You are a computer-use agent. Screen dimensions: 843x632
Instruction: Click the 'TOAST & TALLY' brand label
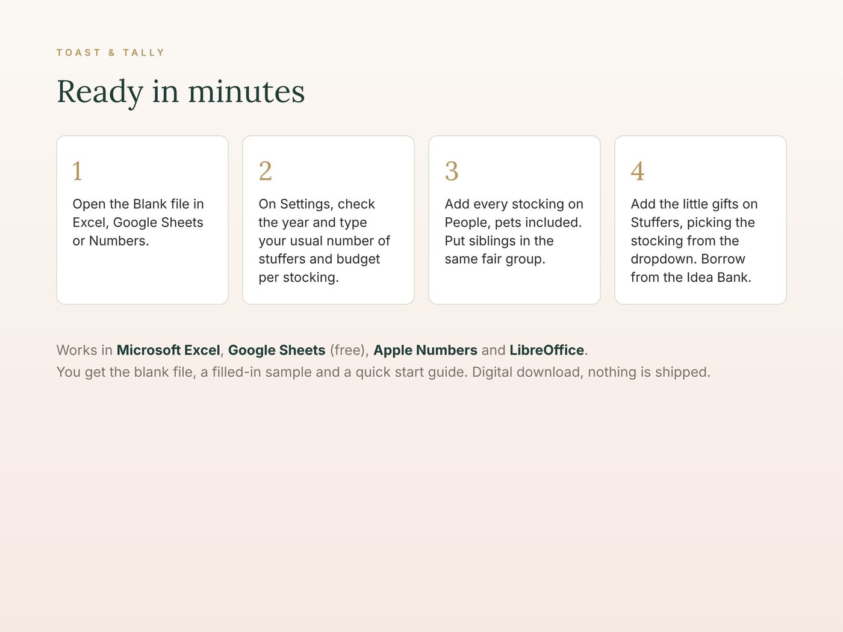pos(110,53)
